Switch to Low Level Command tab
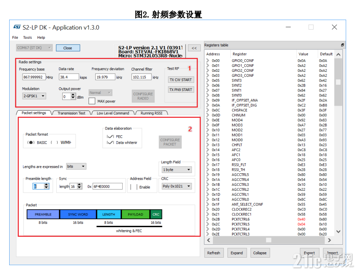Viewport: 357px width, 271px height. pyautogui.click(x=113, y=113)
